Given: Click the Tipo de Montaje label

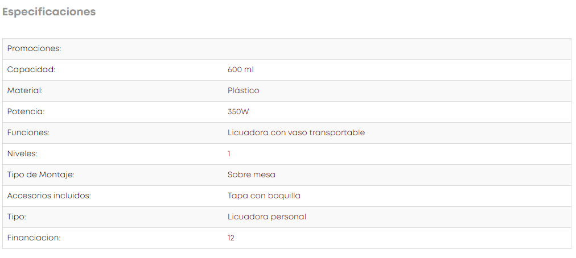Looking at the screenshot, I should [41, 175].
